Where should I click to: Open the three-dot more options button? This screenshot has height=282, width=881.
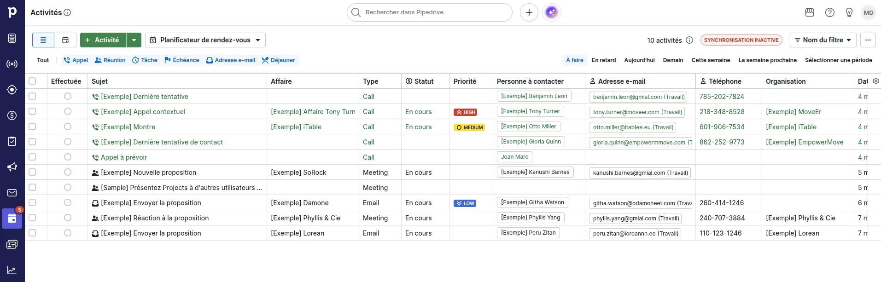tap(868, 40)
